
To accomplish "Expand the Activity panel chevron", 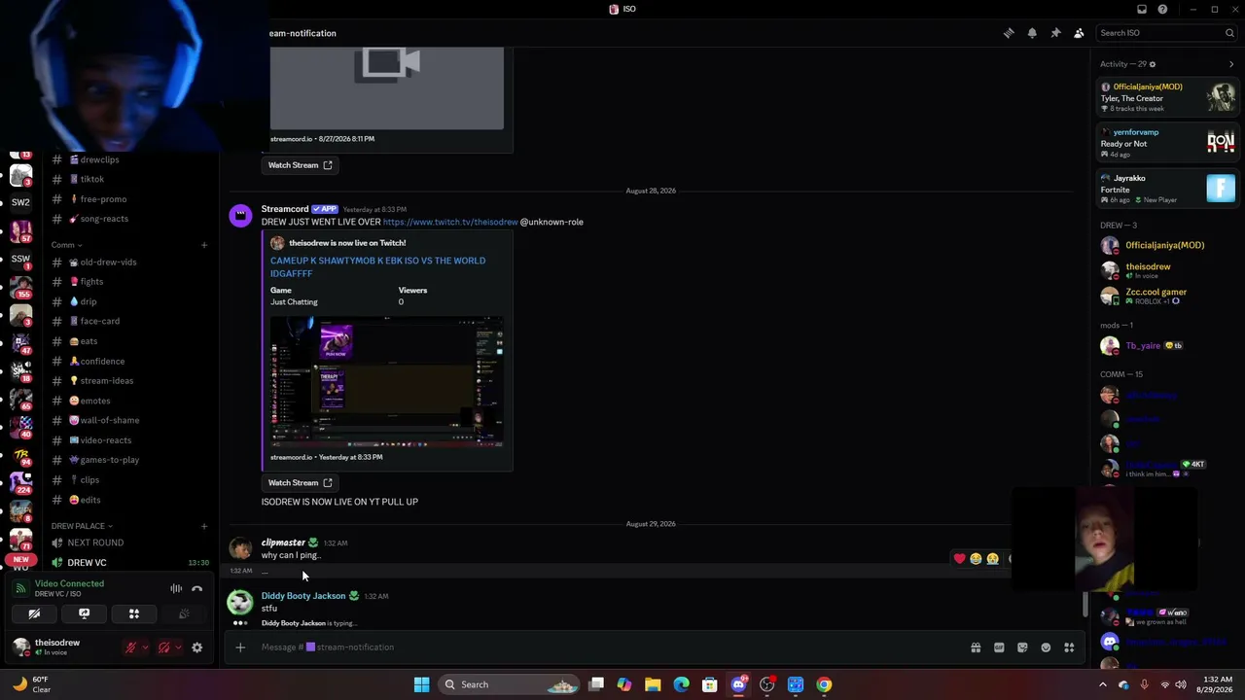I will pyautogui.click(x=1231, y=64).
